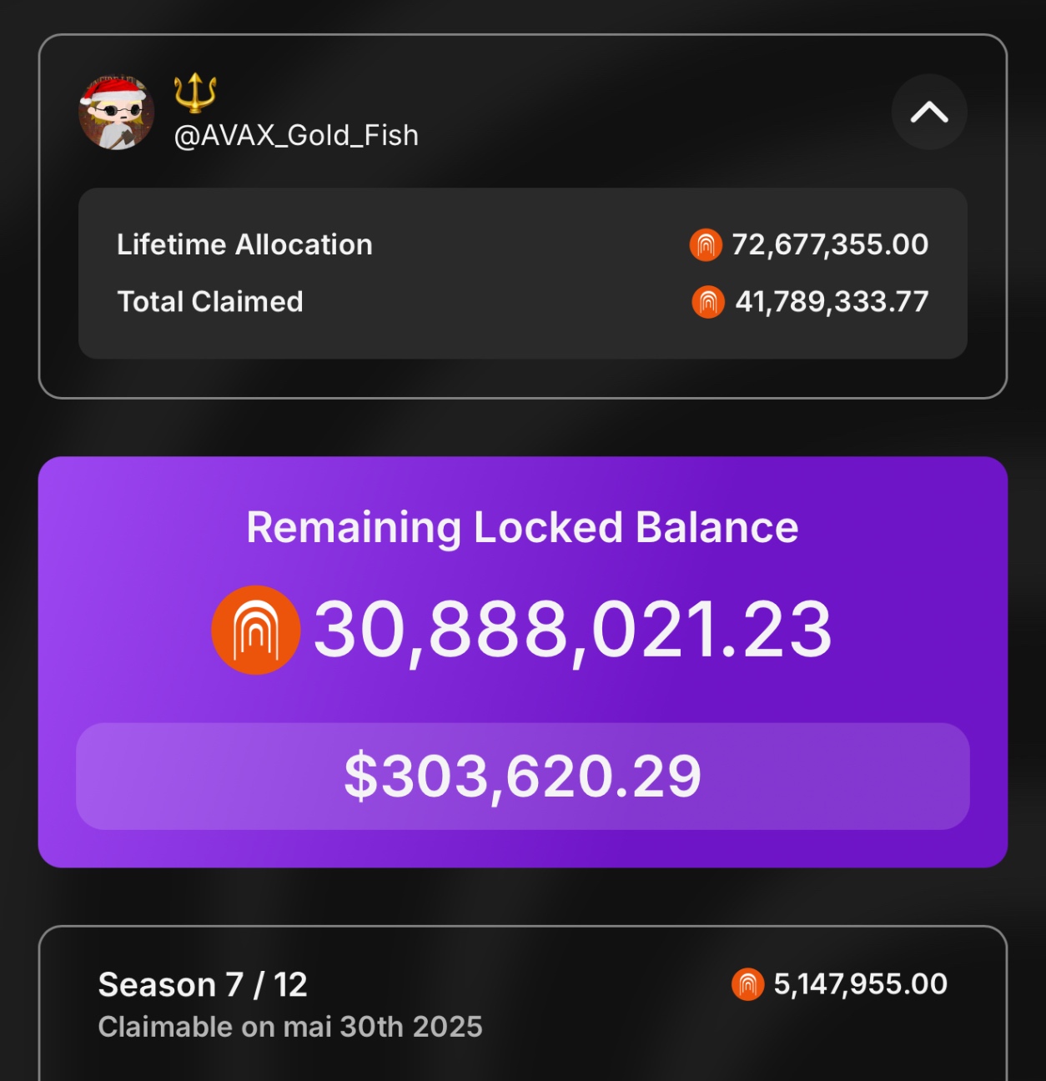Select the Total Claimed label
Screen dimensions: 1046x1081
coord(210,302)
